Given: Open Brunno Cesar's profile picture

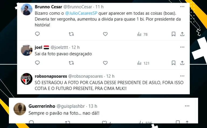Looking at the screenshot, I should pos(27,10).
